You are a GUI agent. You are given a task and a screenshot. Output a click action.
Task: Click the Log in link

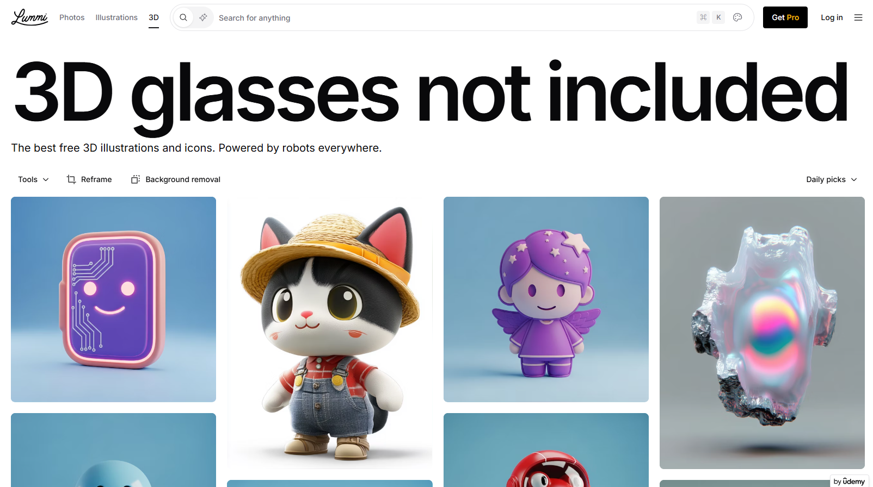[832, 17]
